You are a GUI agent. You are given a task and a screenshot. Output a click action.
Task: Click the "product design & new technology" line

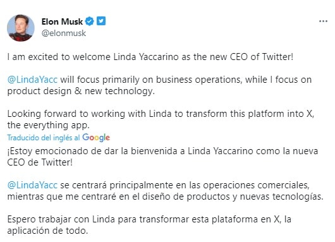point(81,91)
